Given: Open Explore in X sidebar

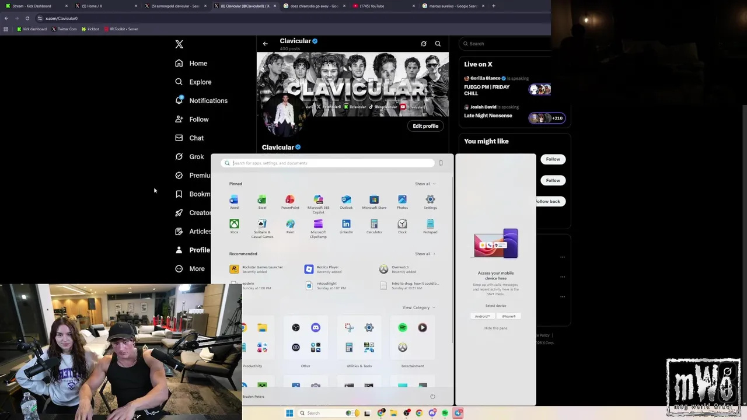Looking at the screenshot, I should point(193,82).
